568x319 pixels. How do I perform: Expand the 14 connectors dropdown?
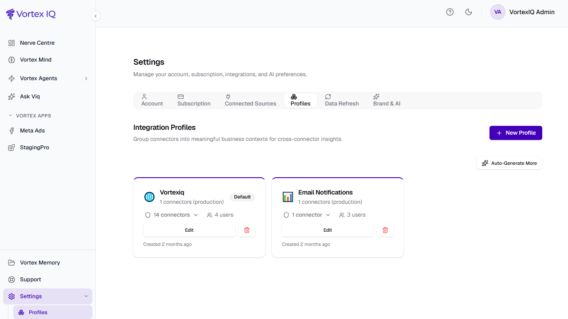pyautogui.click(x=172, y=215)
